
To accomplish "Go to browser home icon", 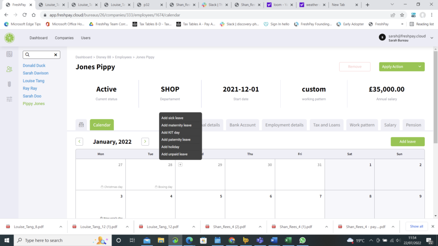I will pos(33,15).
